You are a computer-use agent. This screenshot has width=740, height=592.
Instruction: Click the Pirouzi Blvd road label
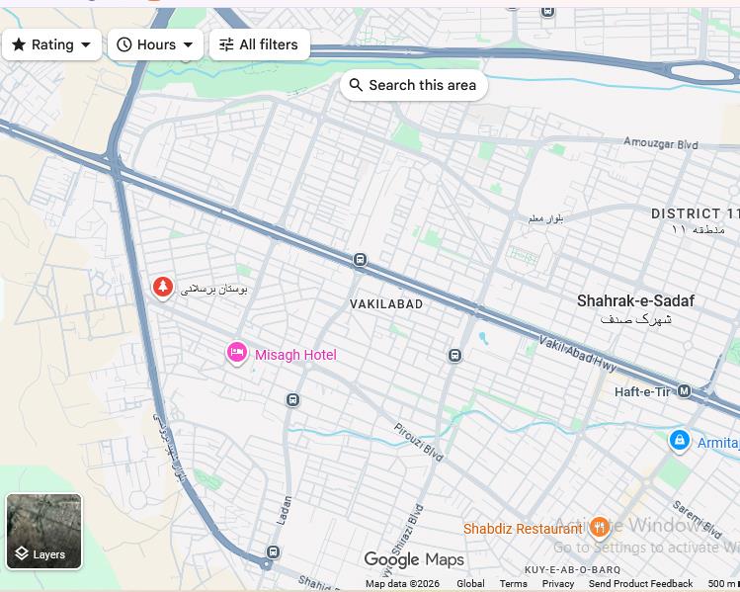(419, 443)
